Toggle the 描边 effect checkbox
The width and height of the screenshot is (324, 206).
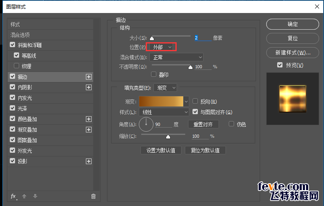[x=12, y=76]
